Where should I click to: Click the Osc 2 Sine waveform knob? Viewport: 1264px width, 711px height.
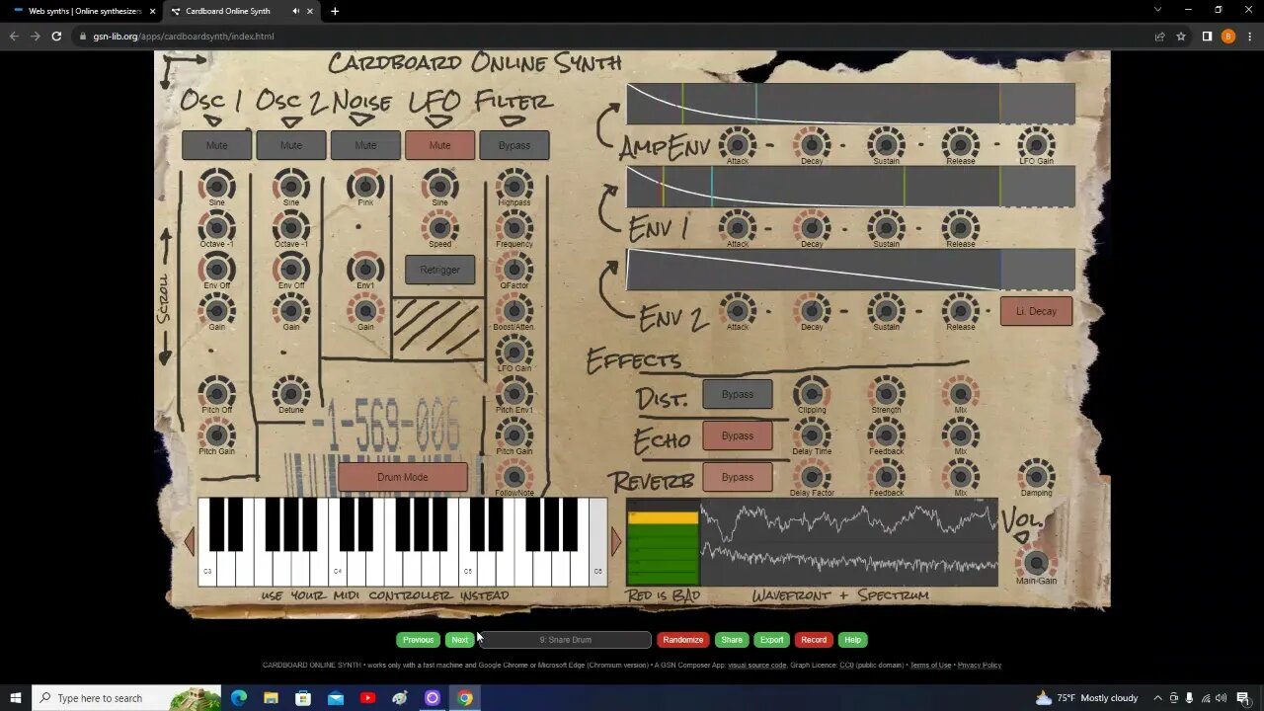coord(290,185)
